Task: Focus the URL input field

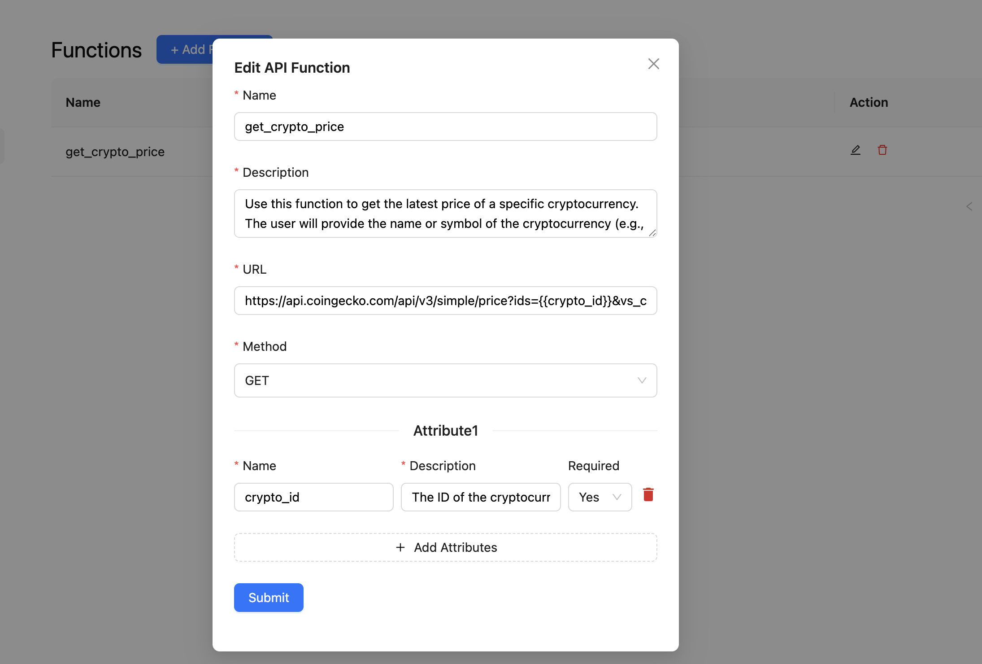Action: point(445,301)
